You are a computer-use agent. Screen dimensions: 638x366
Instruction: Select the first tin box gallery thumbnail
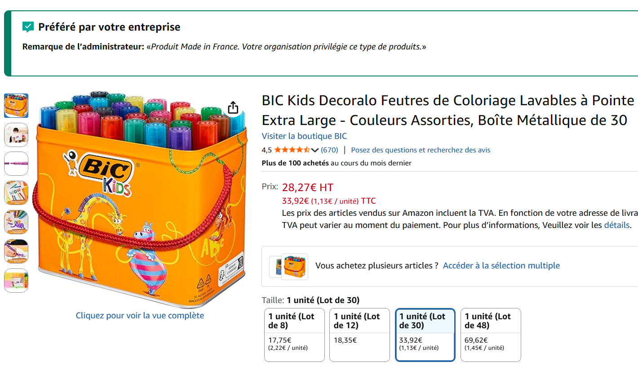(x=16, y=105)
